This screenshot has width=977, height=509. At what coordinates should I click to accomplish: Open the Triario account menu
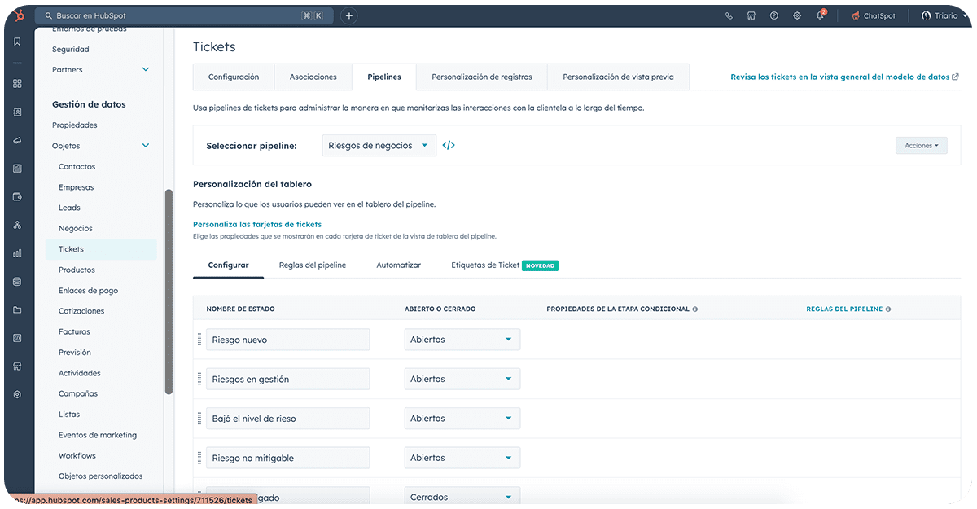click(944, 15)
